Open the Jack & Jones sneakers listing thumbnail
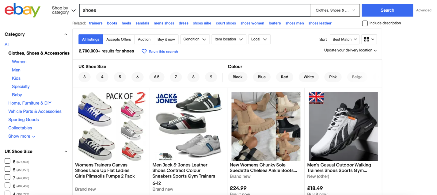 pyautogui.click(x=188, y=126)
